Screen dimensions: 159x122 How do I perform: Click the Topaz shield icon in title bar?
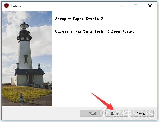7,6
